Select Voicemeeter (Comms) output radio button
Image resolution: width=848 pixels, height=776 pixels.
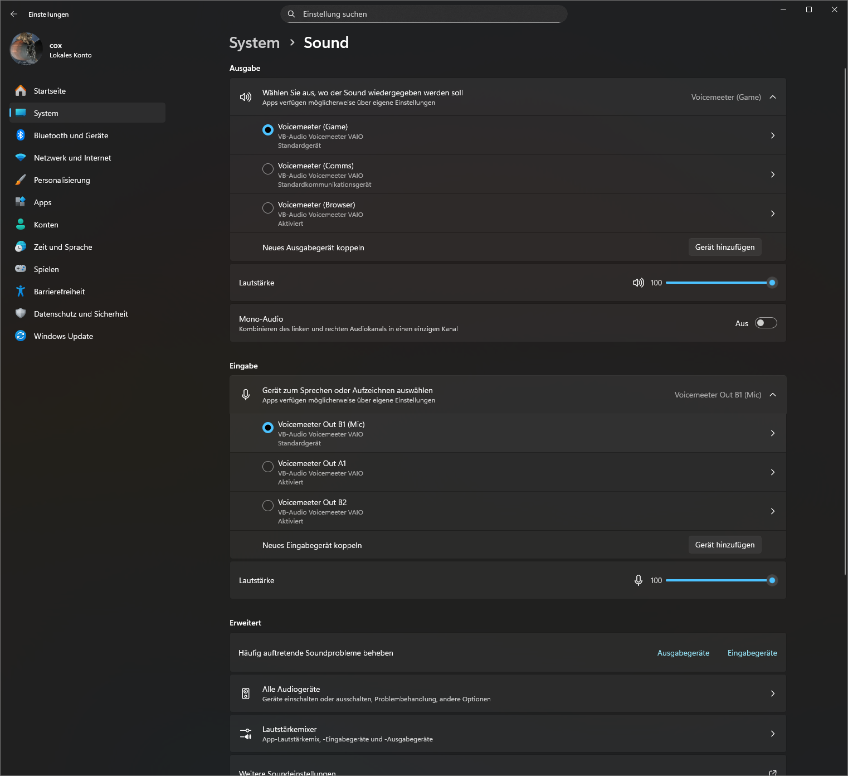click(268, 169)
